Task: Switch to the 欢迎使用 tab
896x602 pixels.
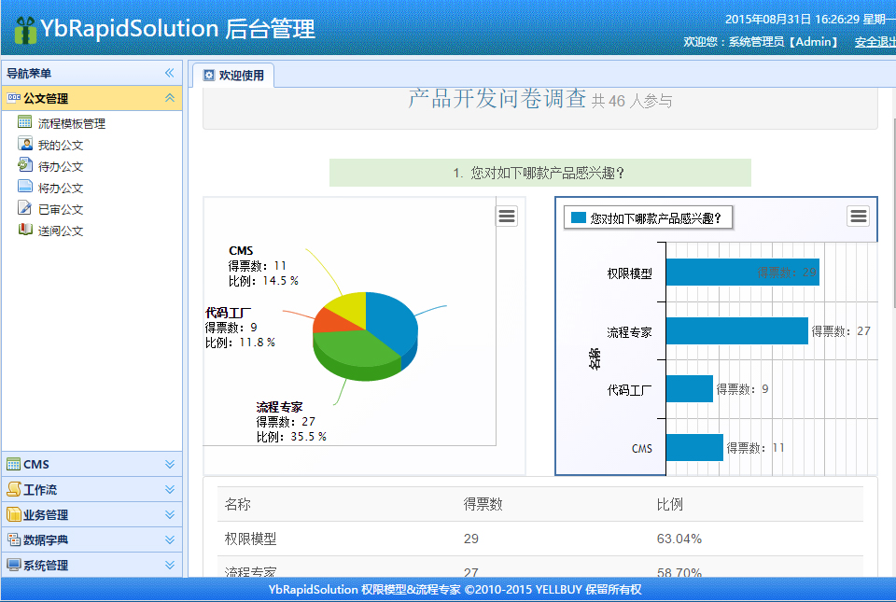Action: point(233,76)
